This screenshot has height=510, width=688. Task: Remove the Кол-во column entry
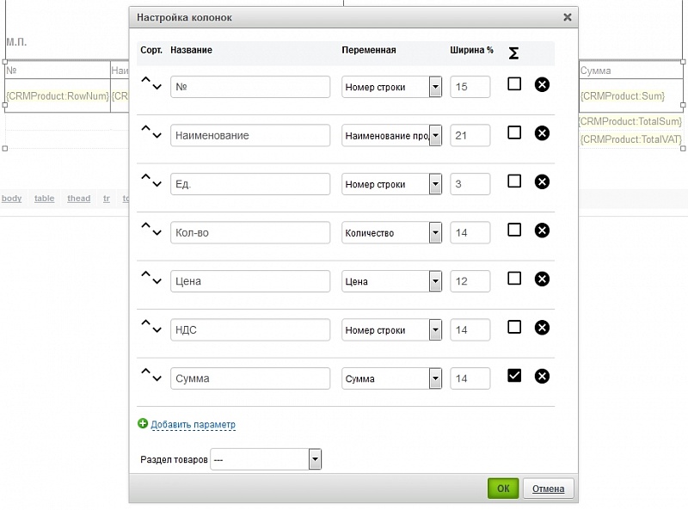(542, 230)
